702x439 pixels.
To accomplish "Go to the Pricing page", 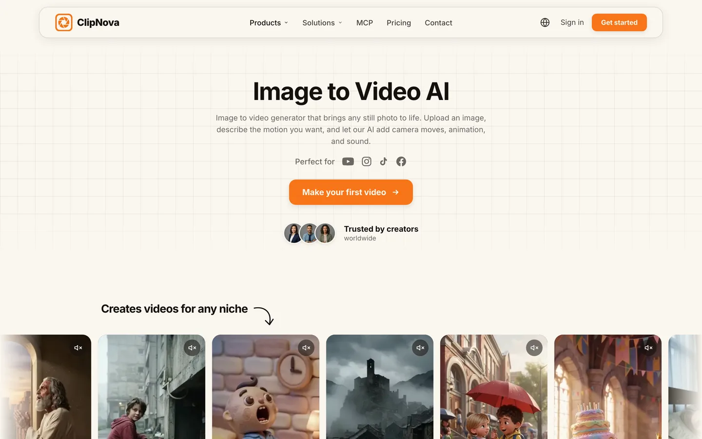I will point(399,23).
